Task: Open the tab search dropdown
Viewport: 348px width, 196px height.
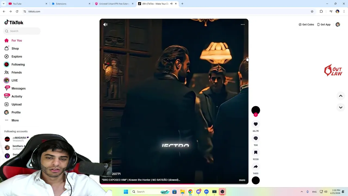Action: [4, 4]
